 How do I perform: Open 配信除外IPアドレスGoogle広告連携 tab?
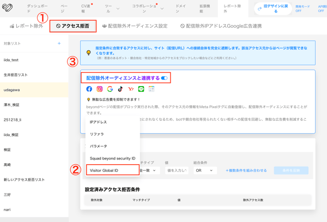(221, 26)
